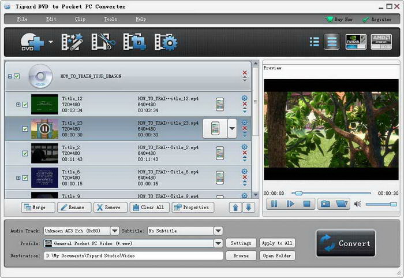Expand the Title_6 tree node
This screenshot has height=278, width=404.
(18, 177)
